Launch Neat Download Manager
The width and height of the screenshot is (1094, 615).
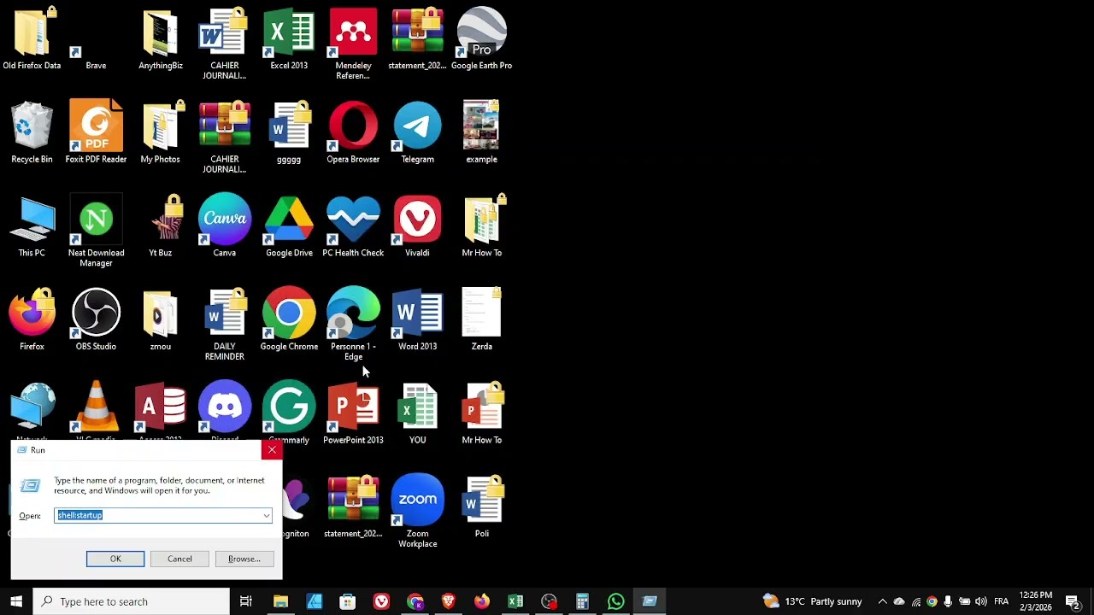[x=96, y=231]
